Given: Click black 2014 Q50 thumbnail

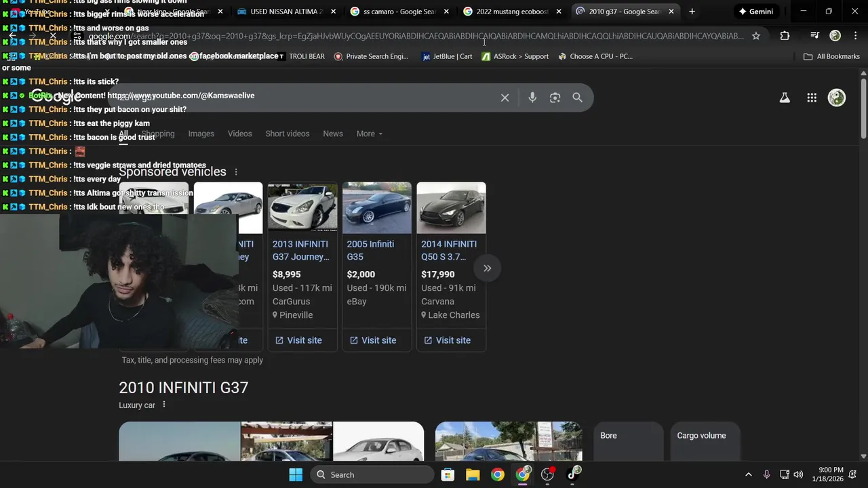Looking at the screenshot, I should point(451,207).
